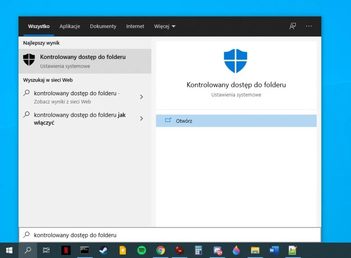Expand the Więcej dropdown
Image resolution: width=351 pixels, height=258 pixels.
coord(165,26)
